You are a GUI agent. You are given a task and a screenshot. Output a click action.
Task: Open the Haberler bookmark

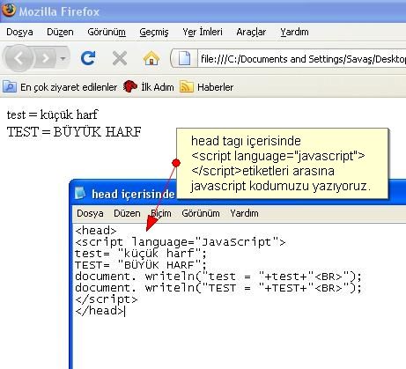tap(215, 87)
